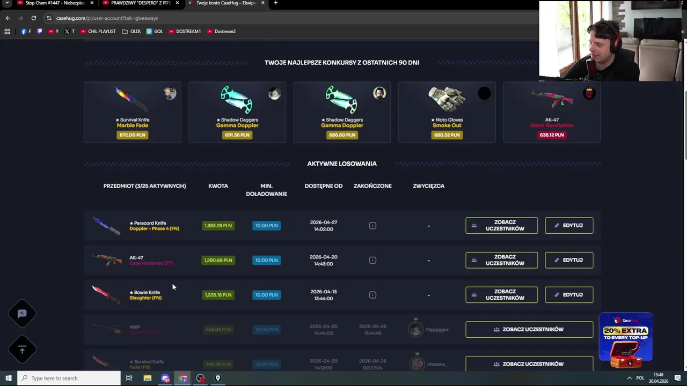Click the avatar on AK-47 Neon Revolution card
Viewport: 687px width, 386px height.
coord(589,93)
